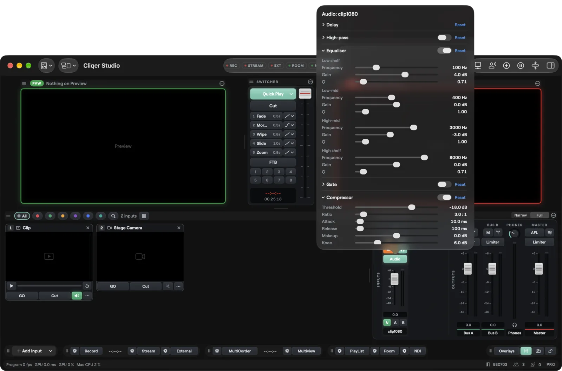Click the lightning bolt toolbar icon

click(x=507, y=66)
